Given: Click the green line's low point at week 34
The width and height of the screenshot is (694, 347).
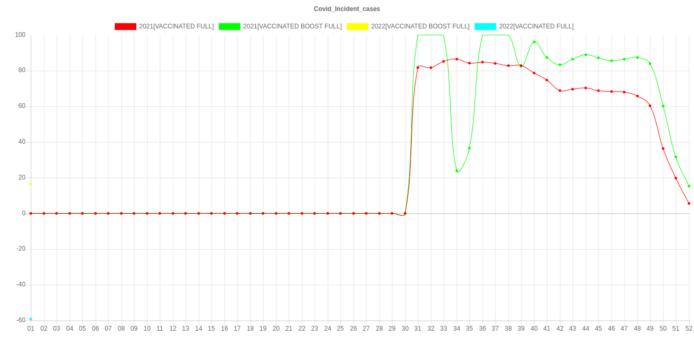Looking at the screenshot, I should (x=457, y=171).
